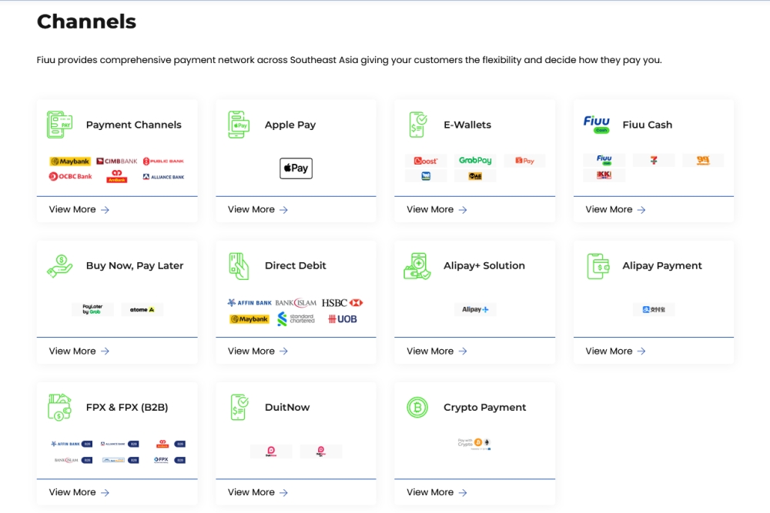Click the AmBank logo in Payment Channels
770x513 pixels.
116,176
